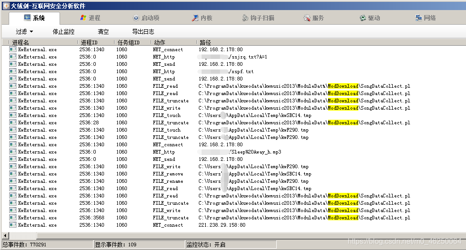The image size is (466, 250).
Task: Click the 钩子扫描 tab hook icon
Action: coord(245,18)
